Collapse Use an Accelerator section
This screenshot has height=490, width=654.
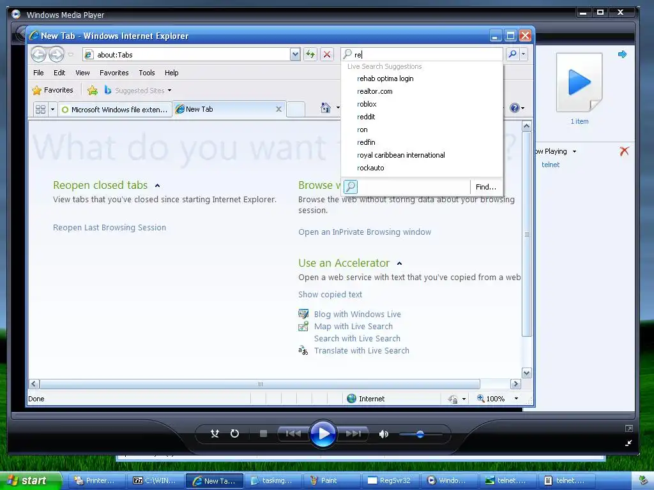[x=399, y=264]
